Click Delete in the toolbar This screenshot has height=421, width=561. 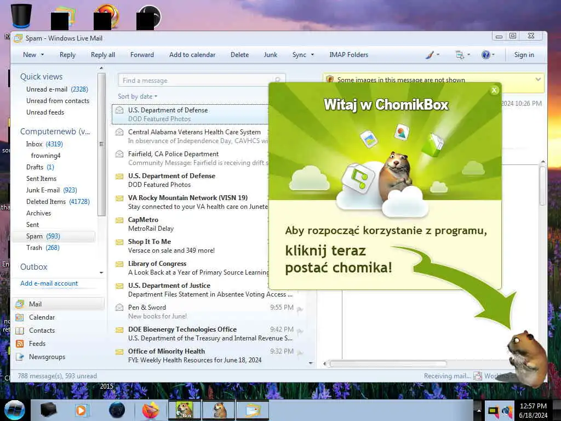point(240,55)
